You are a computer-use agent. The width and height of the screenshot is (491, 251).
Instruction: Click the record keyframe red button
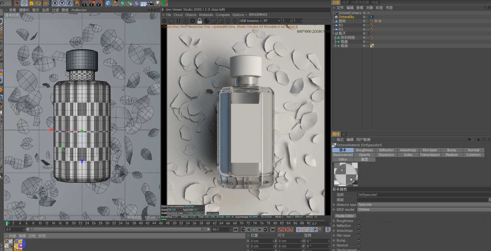point(280,230)
